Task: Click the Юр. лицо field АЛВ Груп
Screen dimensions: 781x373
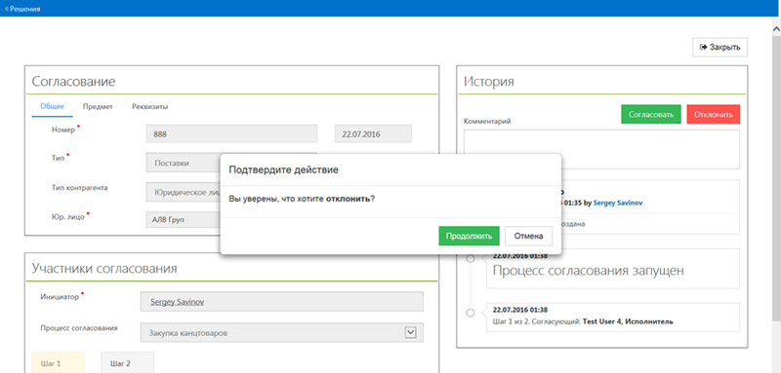Action: tap(184, 219)
